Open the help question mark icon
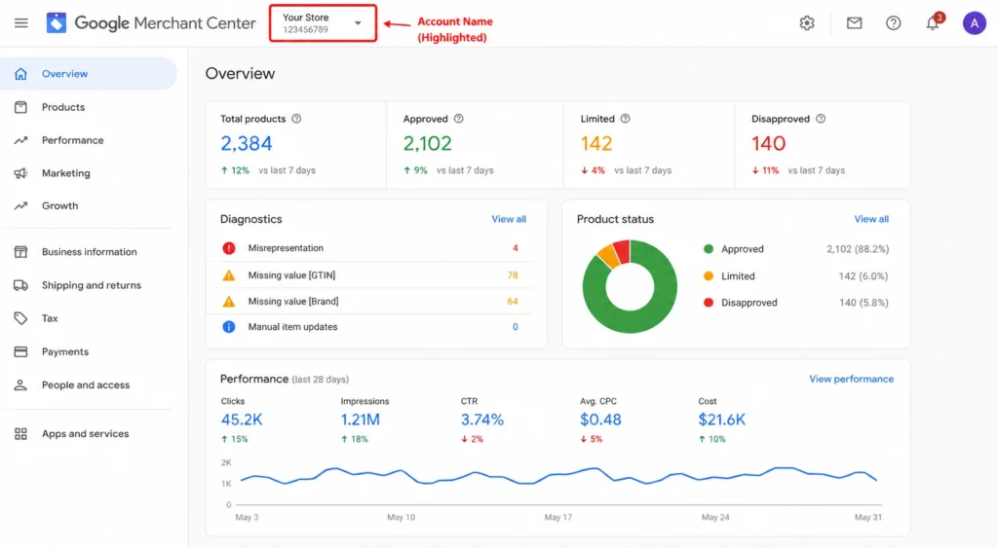 (x=893, y=23)
